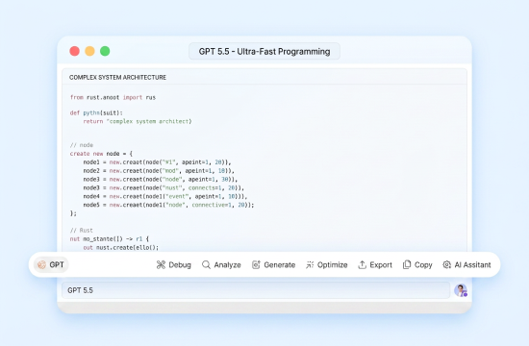Click the '// Rust' comment line
The height and width of the screenshot is (346, 529).
[82, 231]
